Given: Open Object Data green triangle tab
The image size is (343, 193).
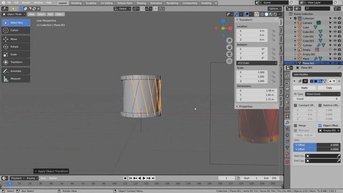Looking at the screenshot, I should (287, 148).
